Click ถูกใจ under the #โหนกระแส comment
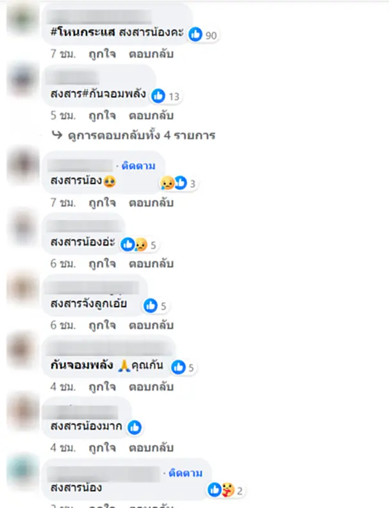The width and height of the screenshot is (389, 508). [103, 54]
